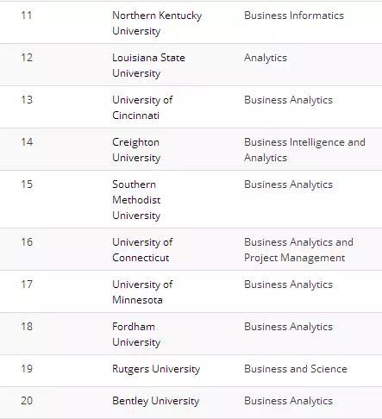Select University of Minnesota row

tap(191, 291)
